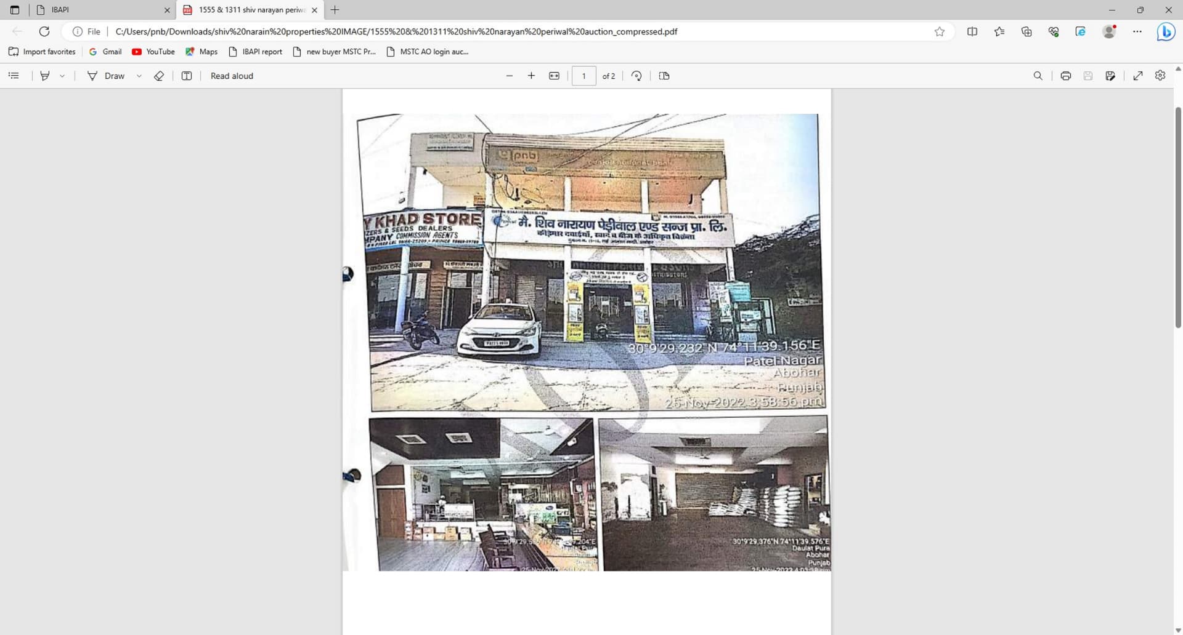Screen dimensions: 1183x635
Task: Open the IBAPI report bookmark
Action: 255,52
